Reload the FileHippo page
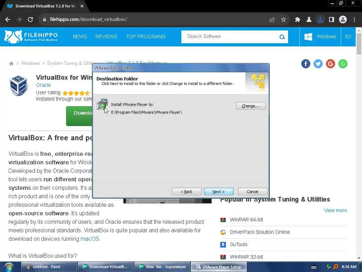Viewport: 362px width, 272px height. coord(30,19)
